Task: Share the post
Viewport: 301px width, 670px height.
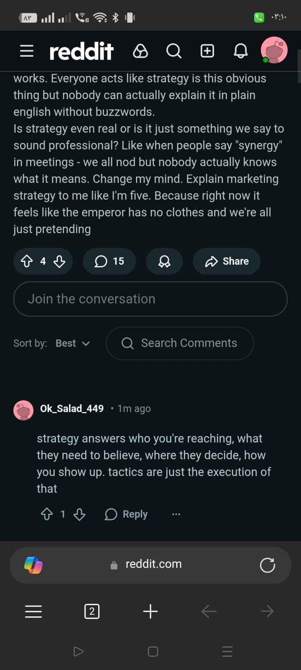Action: [227, 261]
